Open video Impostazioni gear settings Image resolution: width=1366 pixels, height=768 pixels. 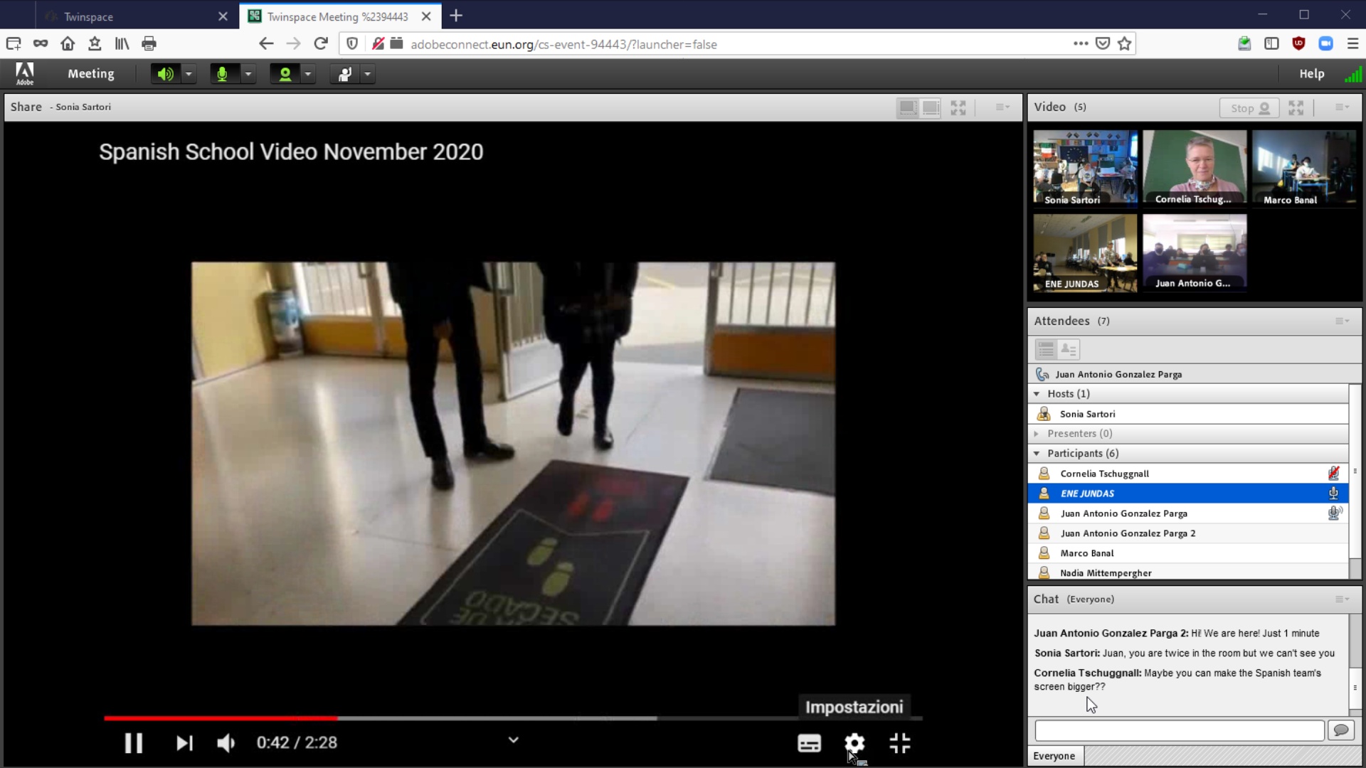click(x=854, y=743)
